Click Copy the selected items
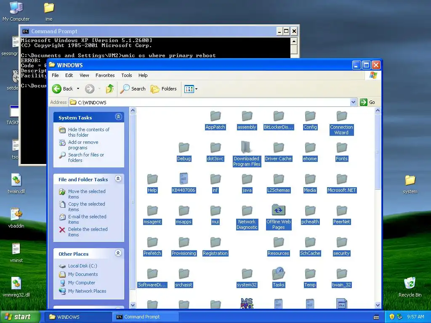The width and height of the screenshot is (431, 323). (x=87, y=207)
